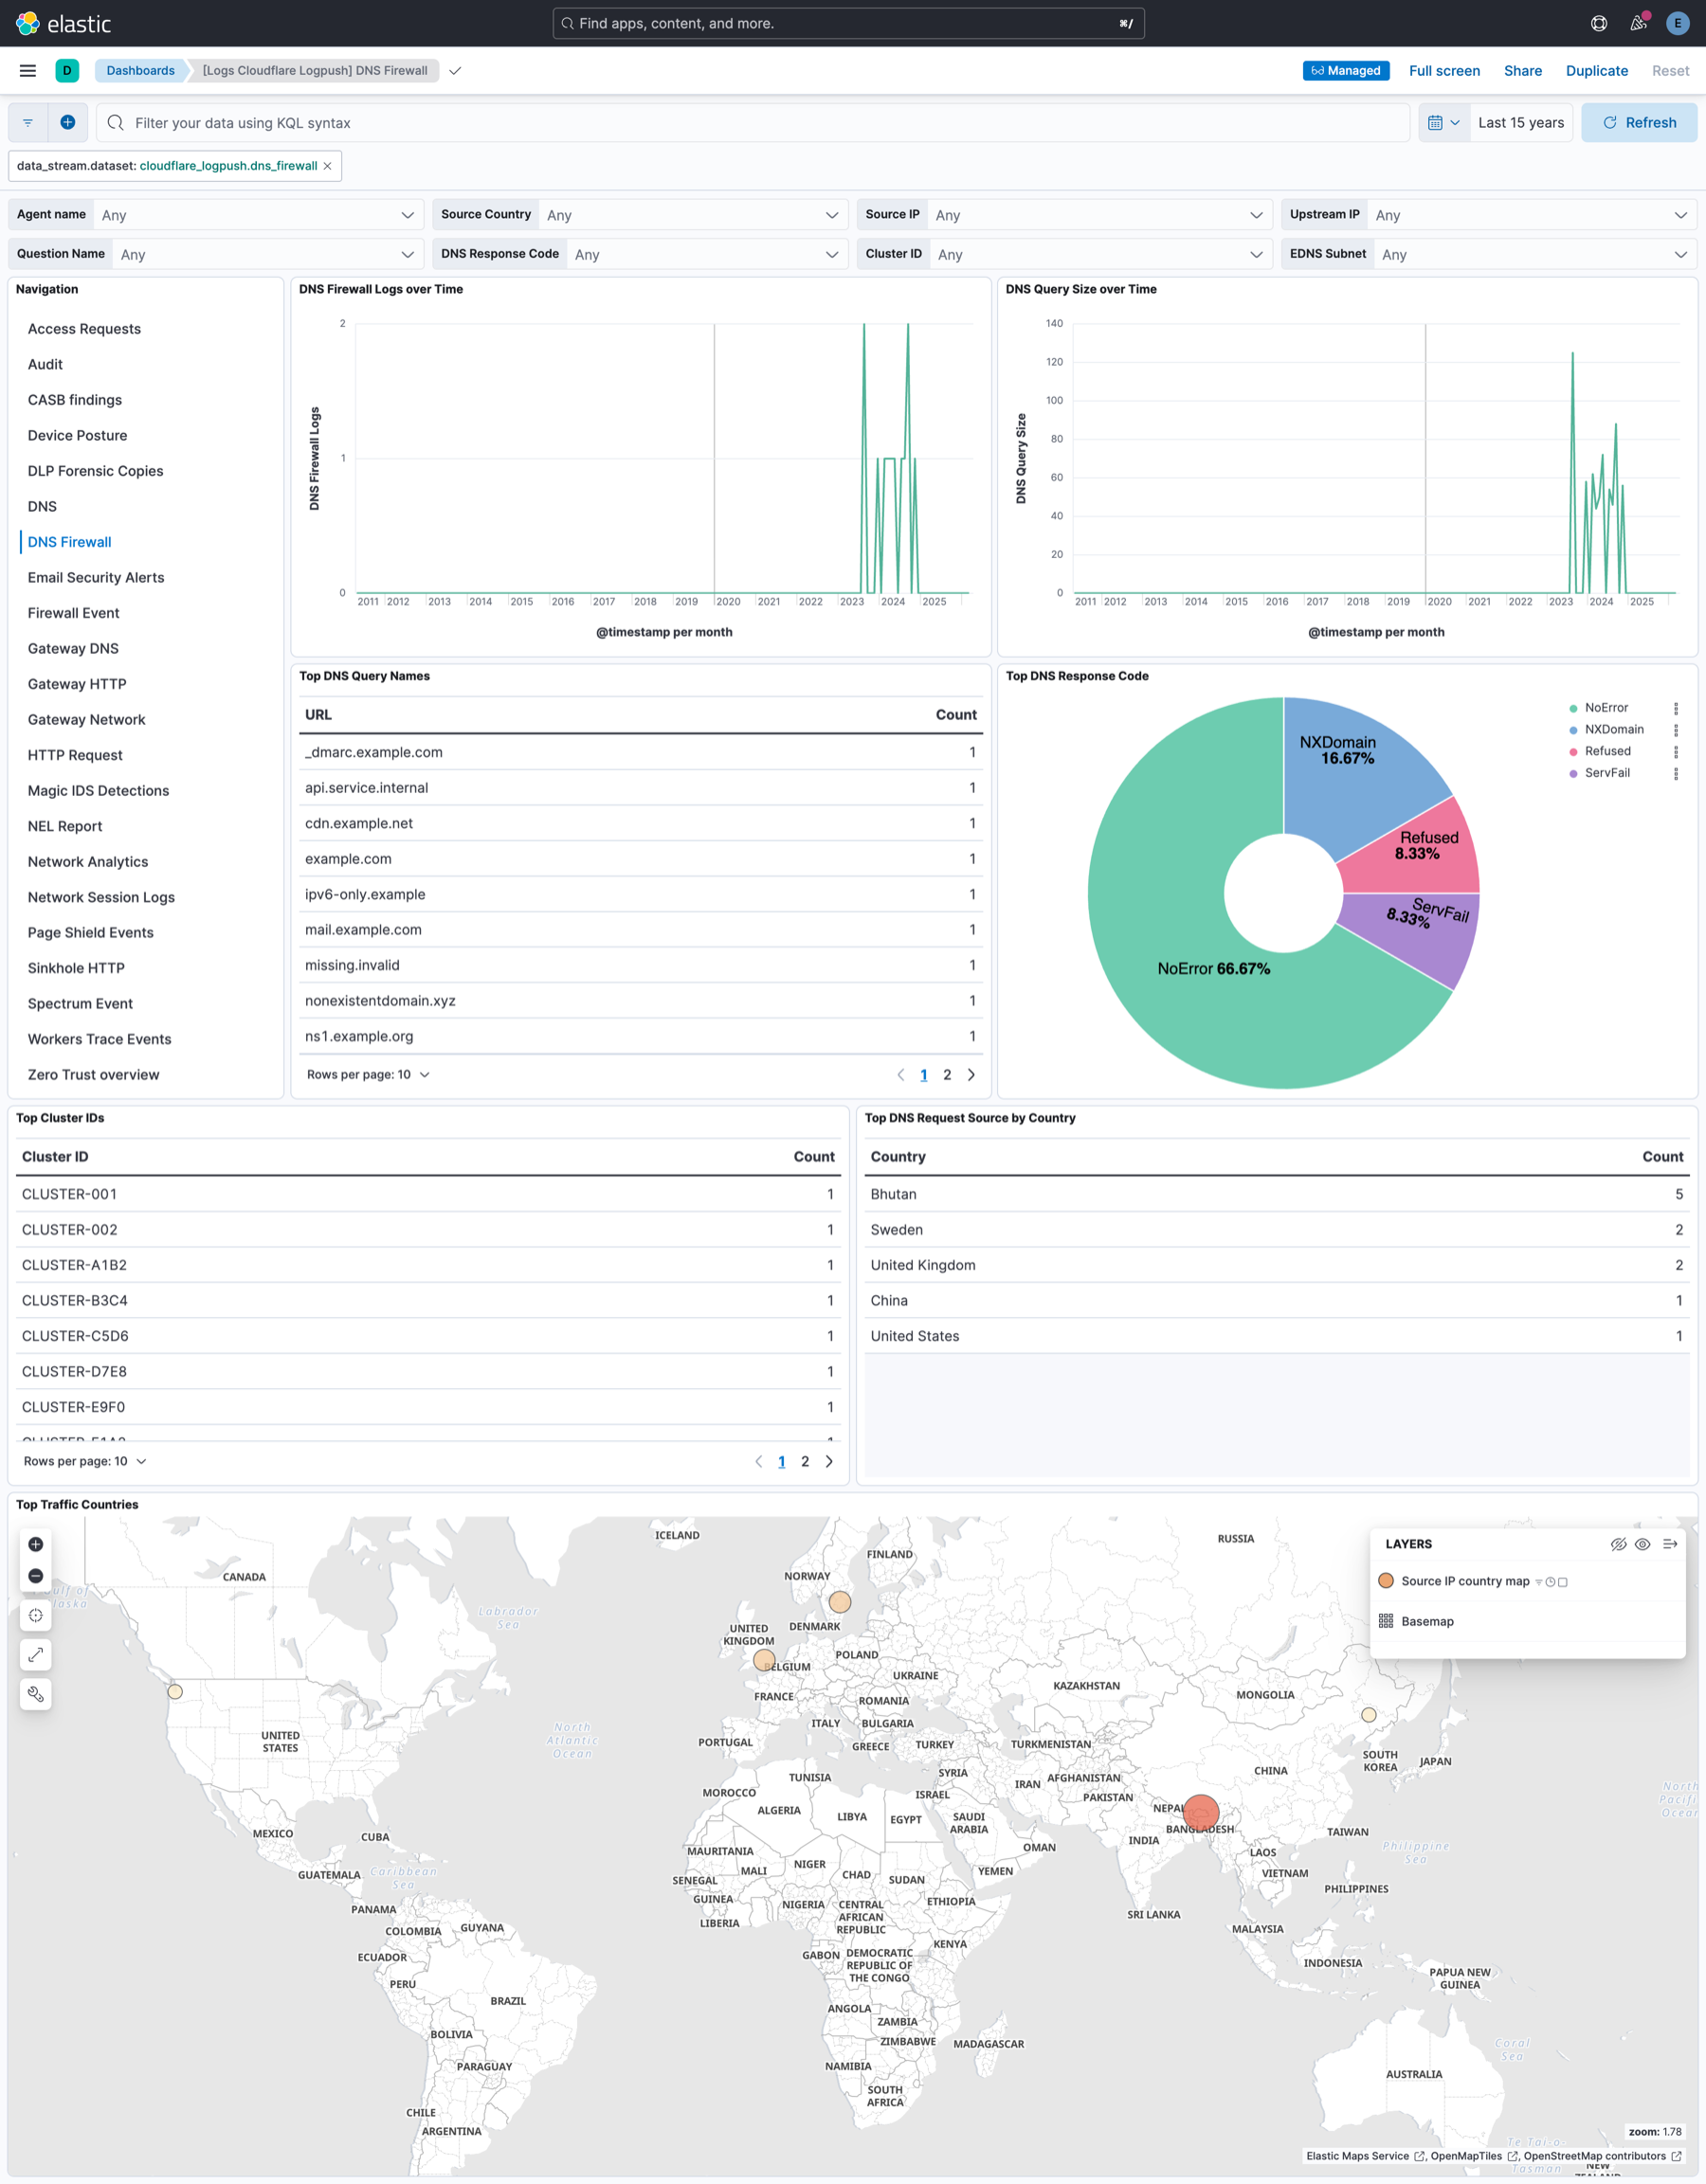
Task: Open the calendar quick time menu
Action: pyautogui.click(x=1444, y=123)
